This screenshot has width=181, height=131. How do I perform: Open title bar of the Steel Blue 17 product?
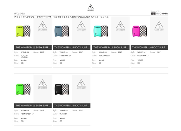point(71,47)
